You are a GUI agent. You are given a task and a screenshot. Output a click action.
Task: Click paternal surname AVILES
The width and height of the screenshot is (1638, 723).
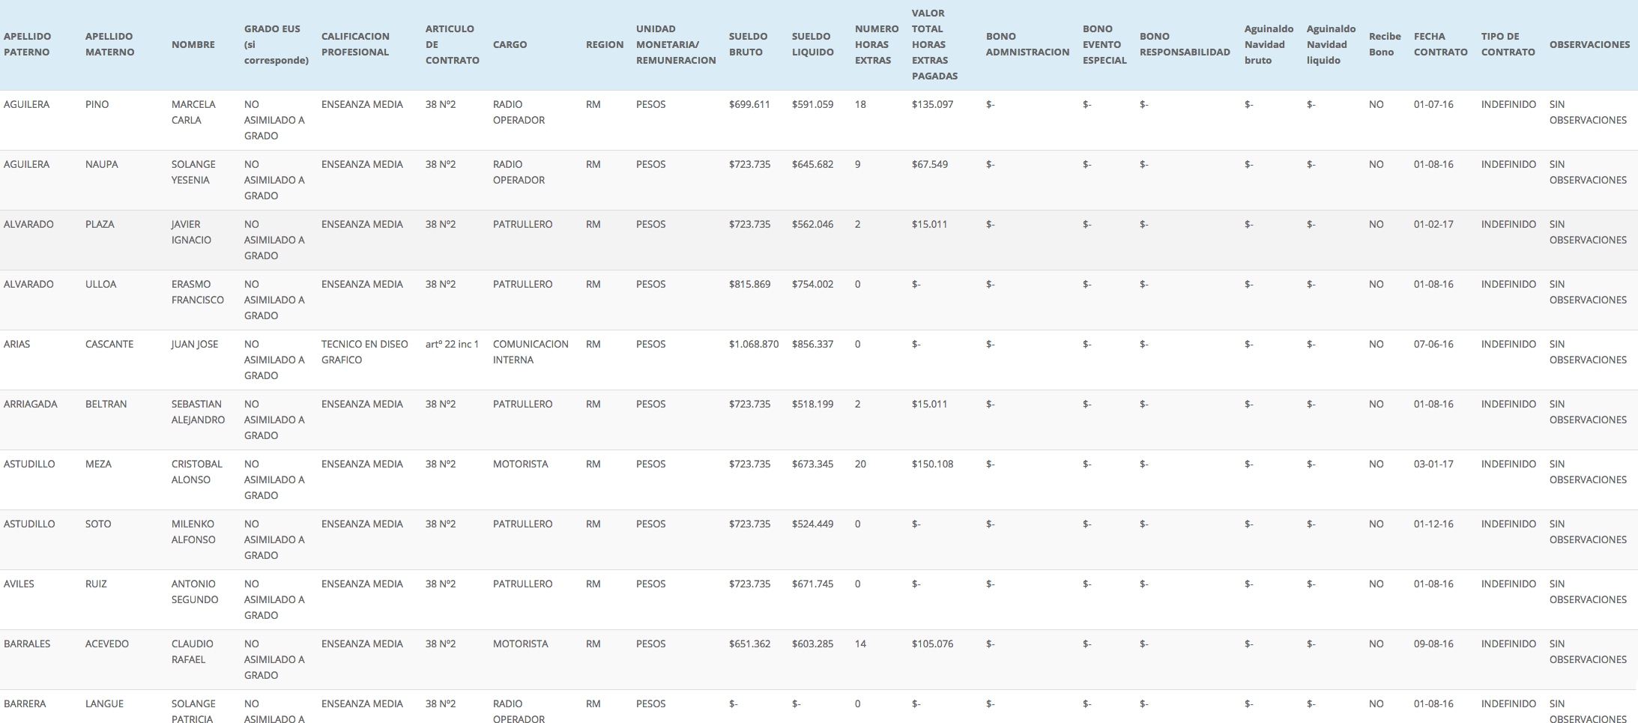point(19,584)
